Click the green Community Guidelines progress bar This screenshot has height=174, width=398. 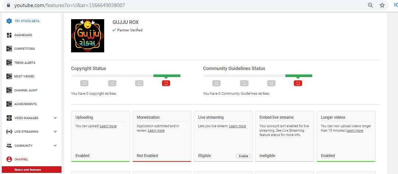tap(299, 76)
